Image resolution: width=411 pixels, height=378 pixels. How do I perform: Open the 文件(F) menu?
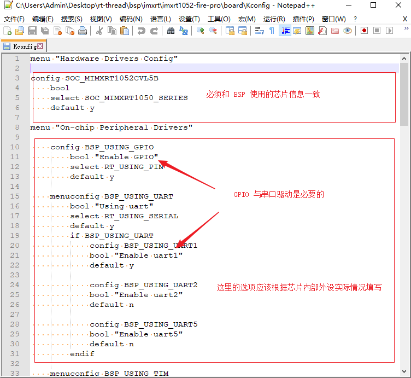(x=14, y=19)
